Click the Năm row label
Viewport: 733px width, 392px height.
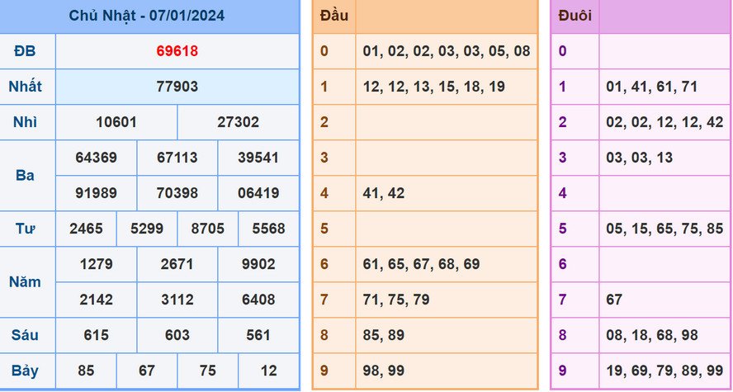click(x=25, y=281)
